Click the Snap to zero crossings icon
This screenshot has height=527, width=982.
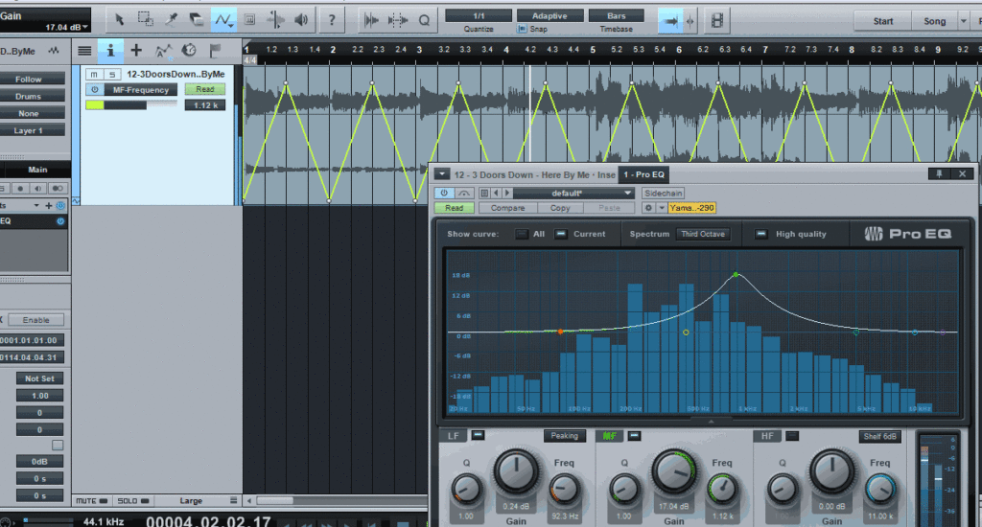tap(371, 21)
